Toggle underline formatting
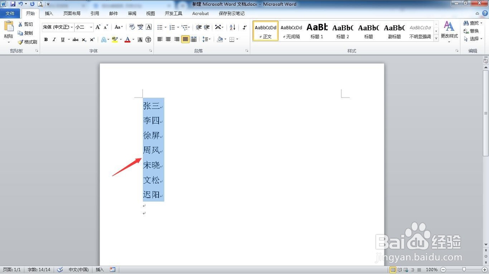Image resolution: width=489 pixels, height=274 pixels. point(63,39)
